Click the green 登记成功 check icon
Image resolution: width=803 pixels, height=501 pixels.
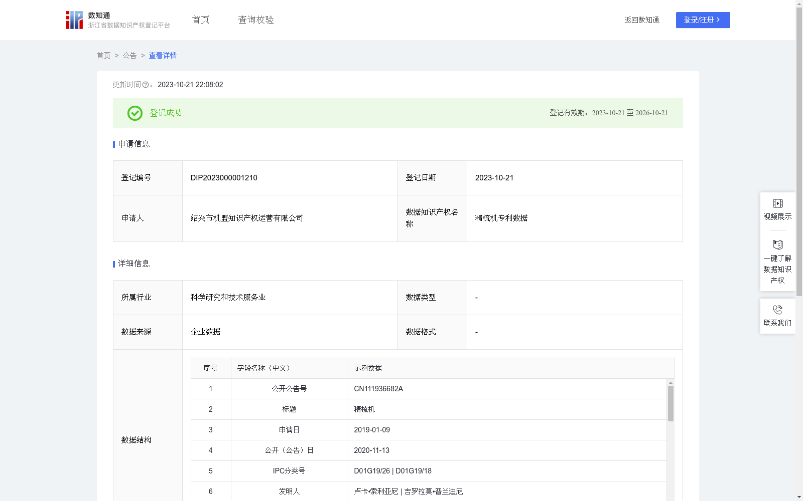(135, 113)
